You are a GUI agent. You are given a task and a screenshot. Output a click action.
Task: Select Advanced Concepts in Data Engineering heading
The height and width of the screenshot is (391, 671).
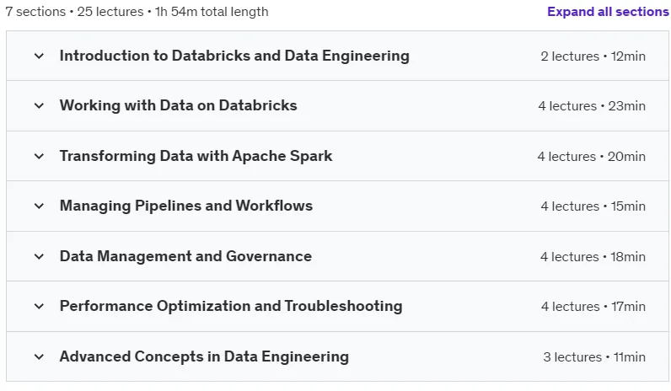204,356
